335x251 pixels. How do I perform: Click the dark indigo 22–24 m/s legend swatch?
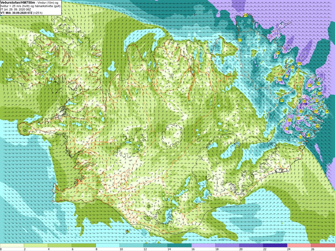tap(275, 246)
